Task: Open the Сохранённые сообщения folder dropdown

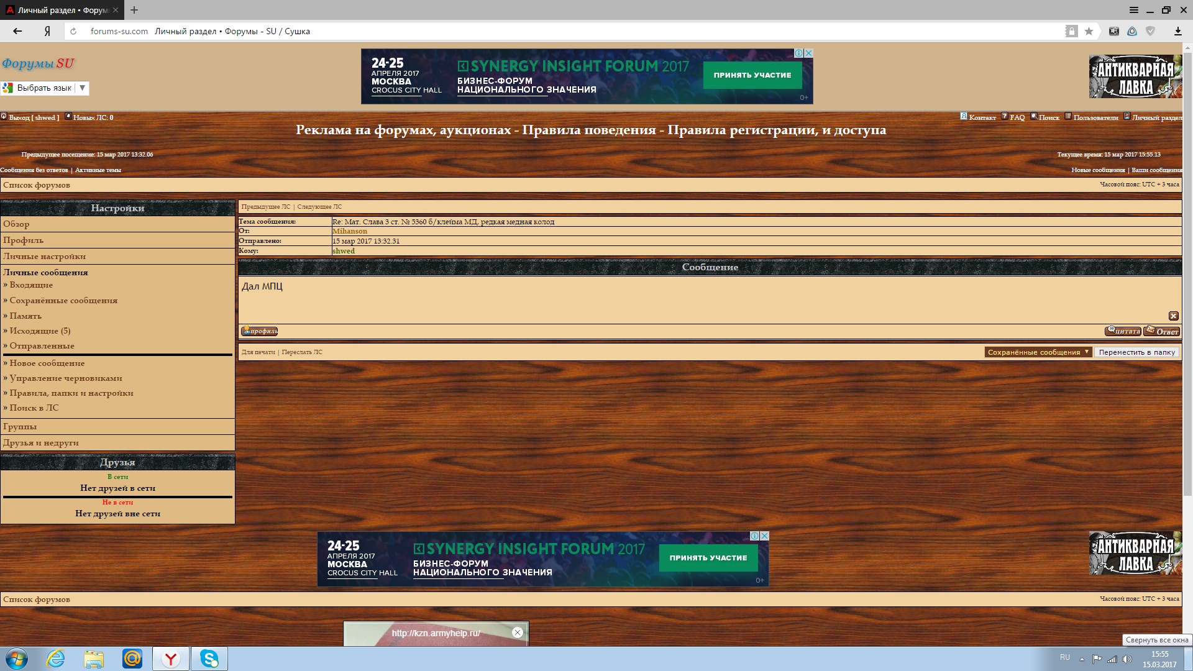Action: (1038, 352)
